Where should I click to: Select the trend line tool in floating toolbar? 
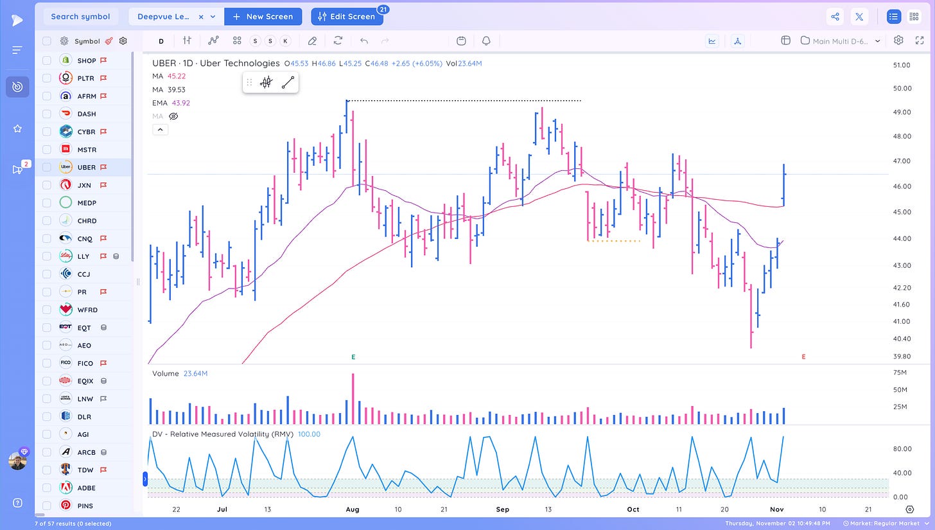coord(288,82)
